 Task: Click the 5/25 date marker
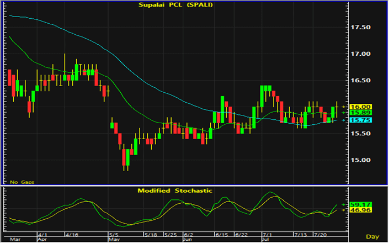(x=170, y=235)
